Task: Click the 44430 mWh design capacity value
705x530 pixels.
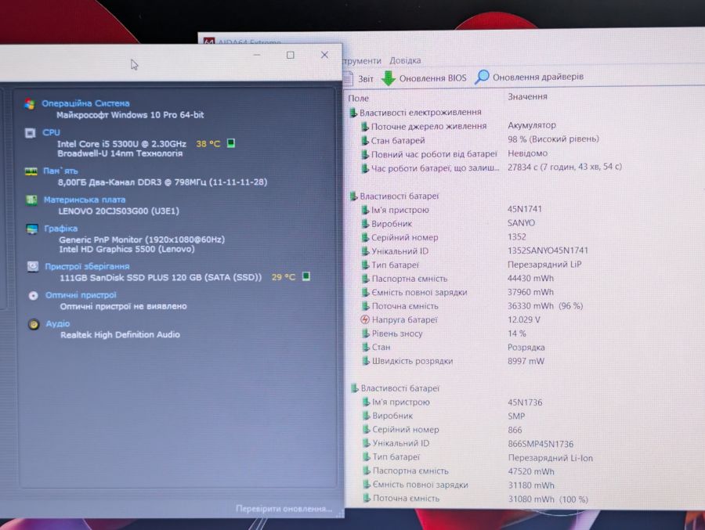Action: pyautogui.click(x=530, y=278)
